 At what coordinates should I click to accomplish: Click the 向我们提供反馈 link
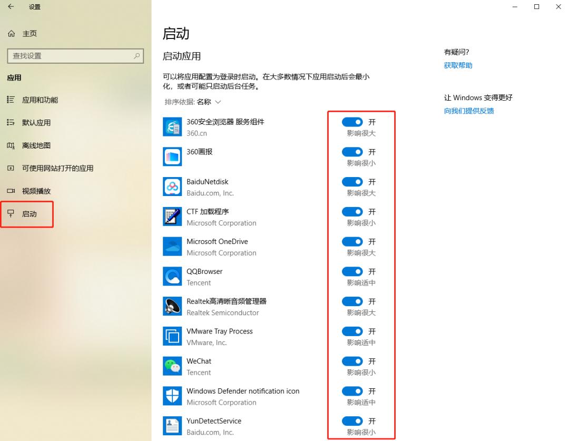(x=469, y=111)
